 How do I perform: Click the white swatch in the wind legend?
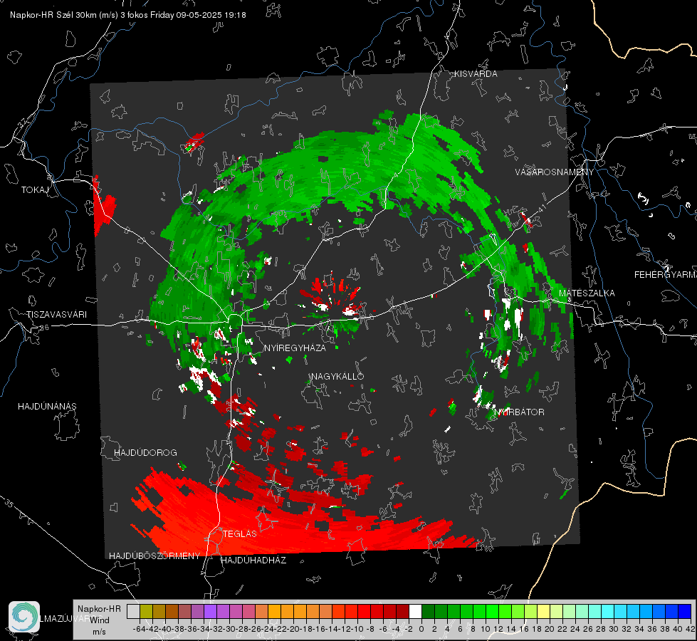point(415,611)
